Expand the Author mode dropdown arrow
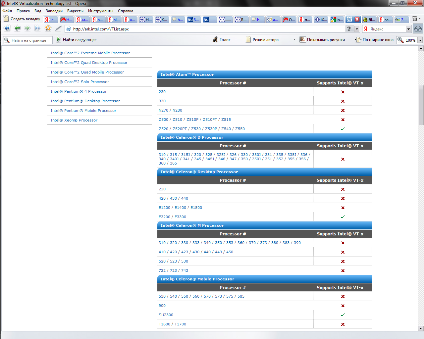Image resolution: width=424 pixels, height=339 pixels. [294, 40]
